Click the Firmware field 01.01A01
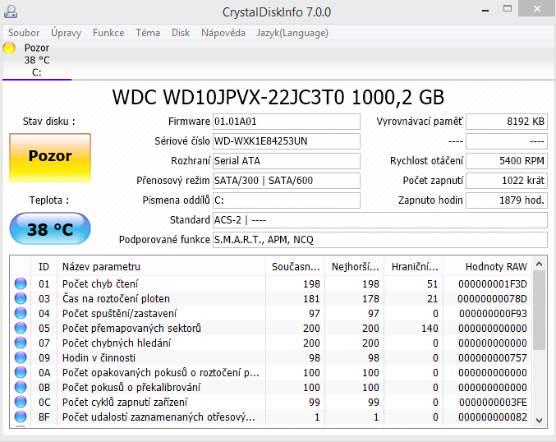Image resolution: width=556 pixels, height=442 pixels. tap(287, 122)
